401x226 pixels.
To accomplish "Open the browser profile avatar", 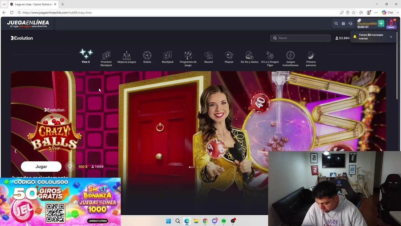I will (369, 13).
